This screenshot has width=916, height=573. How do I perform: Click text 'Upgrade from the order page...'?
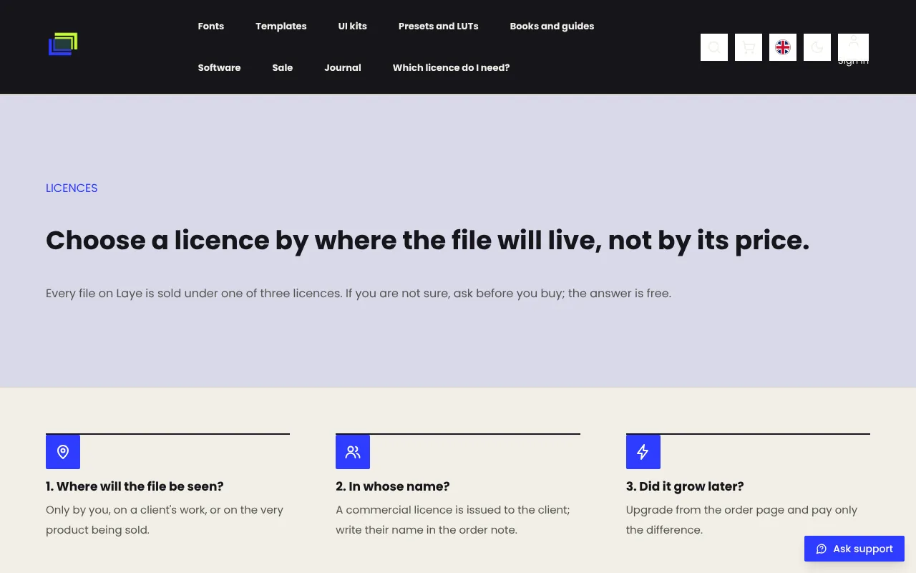pyautogui.click(x=741, y=520)
